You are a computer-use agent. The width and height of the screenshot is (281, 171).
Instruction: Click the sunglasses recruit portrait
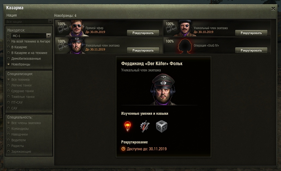click(77, 28)
